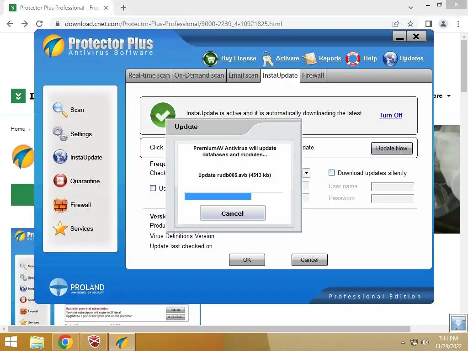Open the frequency dropdown arrow
This screenshot has height=351, width=468.
pos(307,173)
